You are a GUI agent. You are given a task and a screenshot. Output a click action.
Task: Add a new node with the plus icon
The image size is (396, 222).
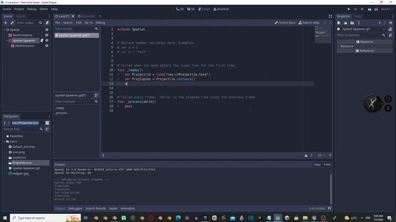[6, 23]
